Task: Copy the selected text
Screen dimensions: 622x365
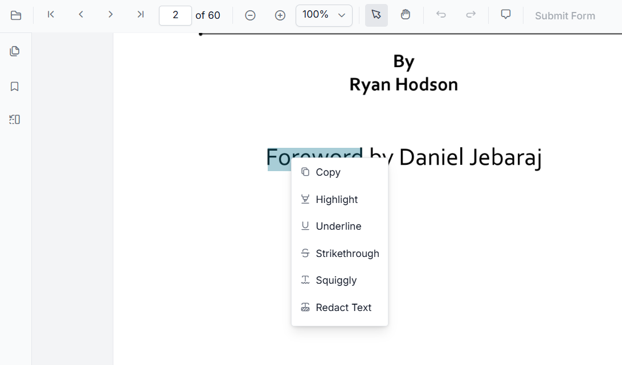Action: [x=328, y=172]
